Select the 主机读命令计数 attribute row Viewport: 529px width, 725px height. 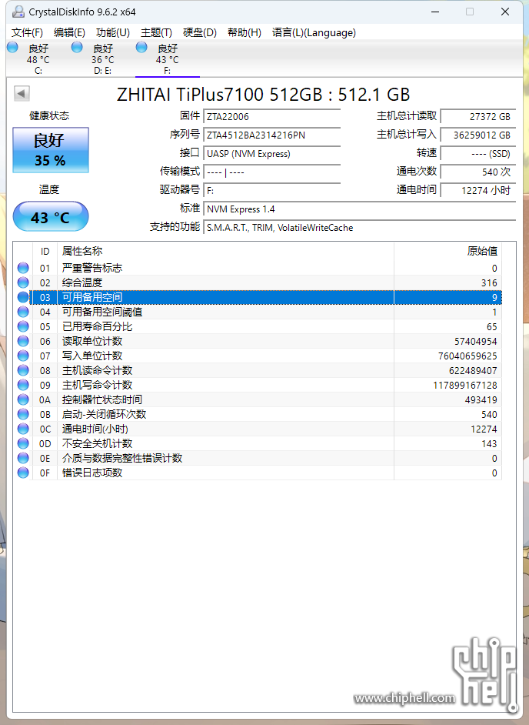(x=258, y=370)
